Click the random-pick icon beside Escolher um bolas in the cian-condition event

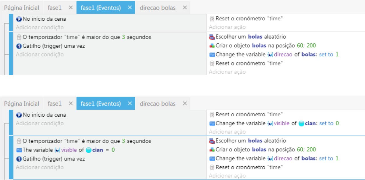[212, 141]
